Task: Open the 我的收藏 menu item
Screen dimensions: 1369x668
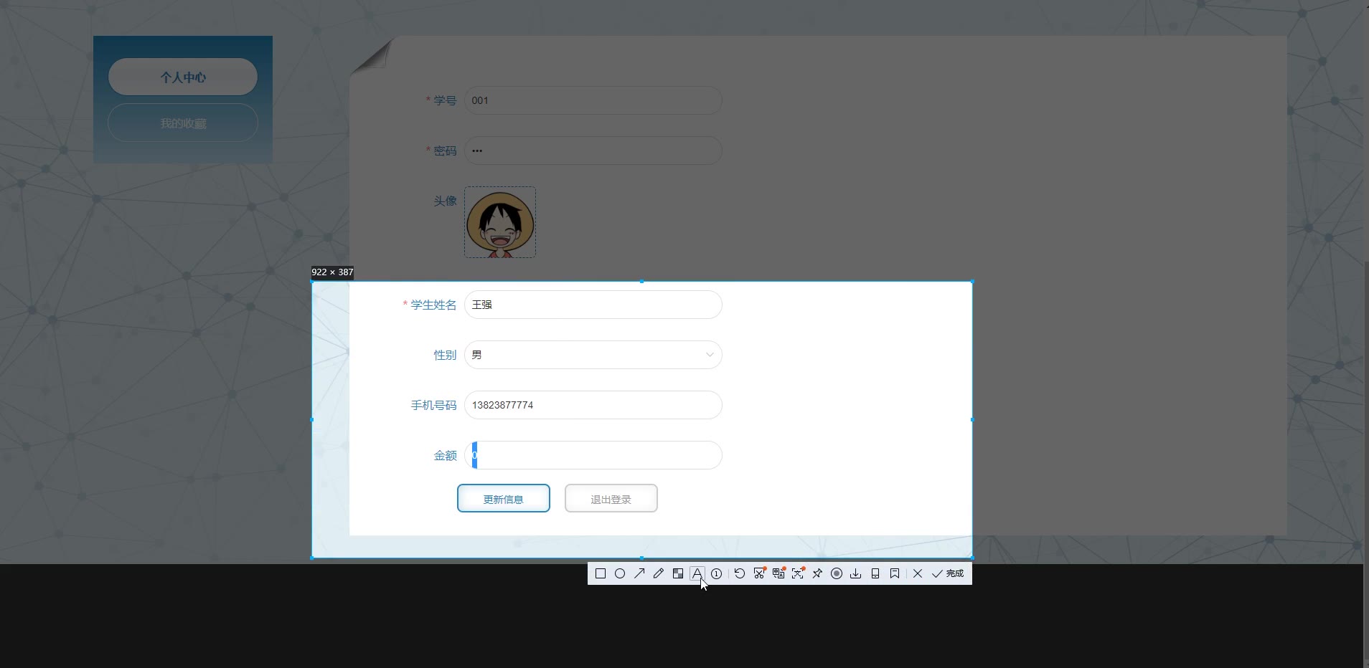Action: click(x=183, y=123)
